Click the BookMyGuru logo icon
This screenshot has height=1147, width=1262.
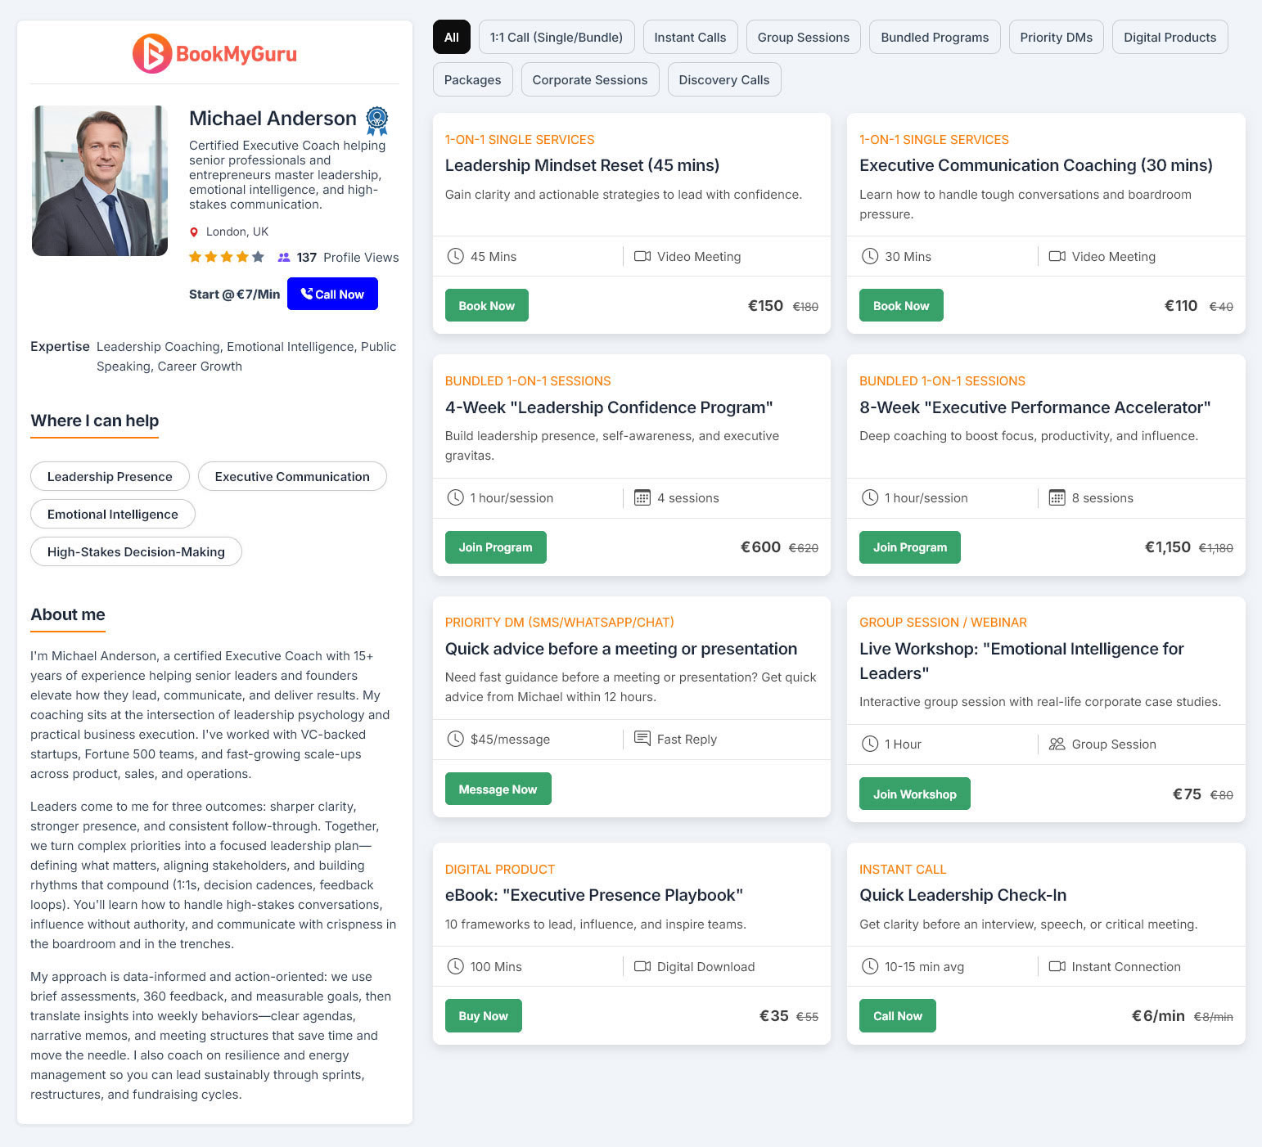tap(152, 54)
